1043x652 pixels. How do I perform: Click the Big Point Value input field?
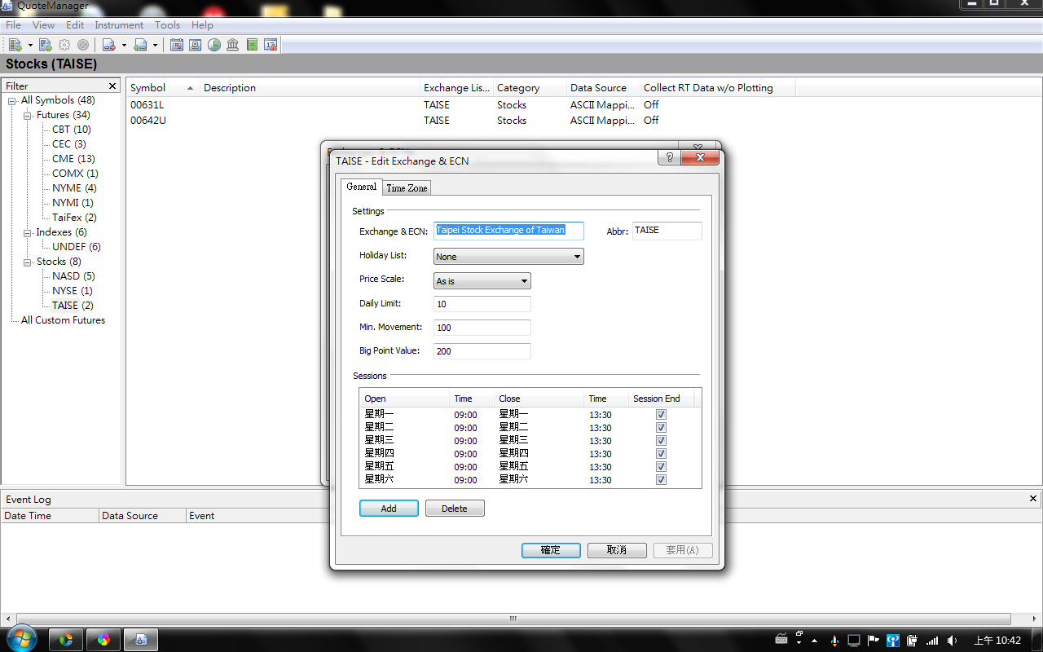482,351
